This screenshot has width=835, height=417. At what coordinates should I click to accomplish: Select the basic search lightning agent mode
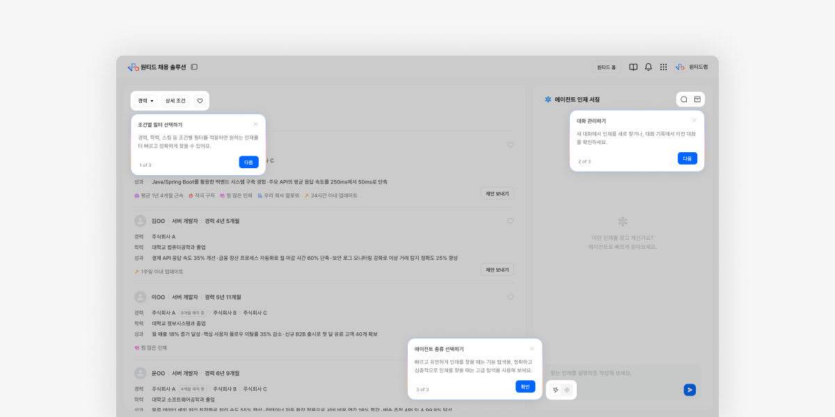[x=555, y=390]
